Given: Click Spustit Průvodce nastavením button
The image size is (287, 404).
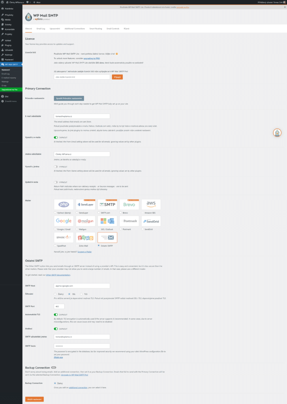Looking at the screenshot, I should (x=69, y=98).
